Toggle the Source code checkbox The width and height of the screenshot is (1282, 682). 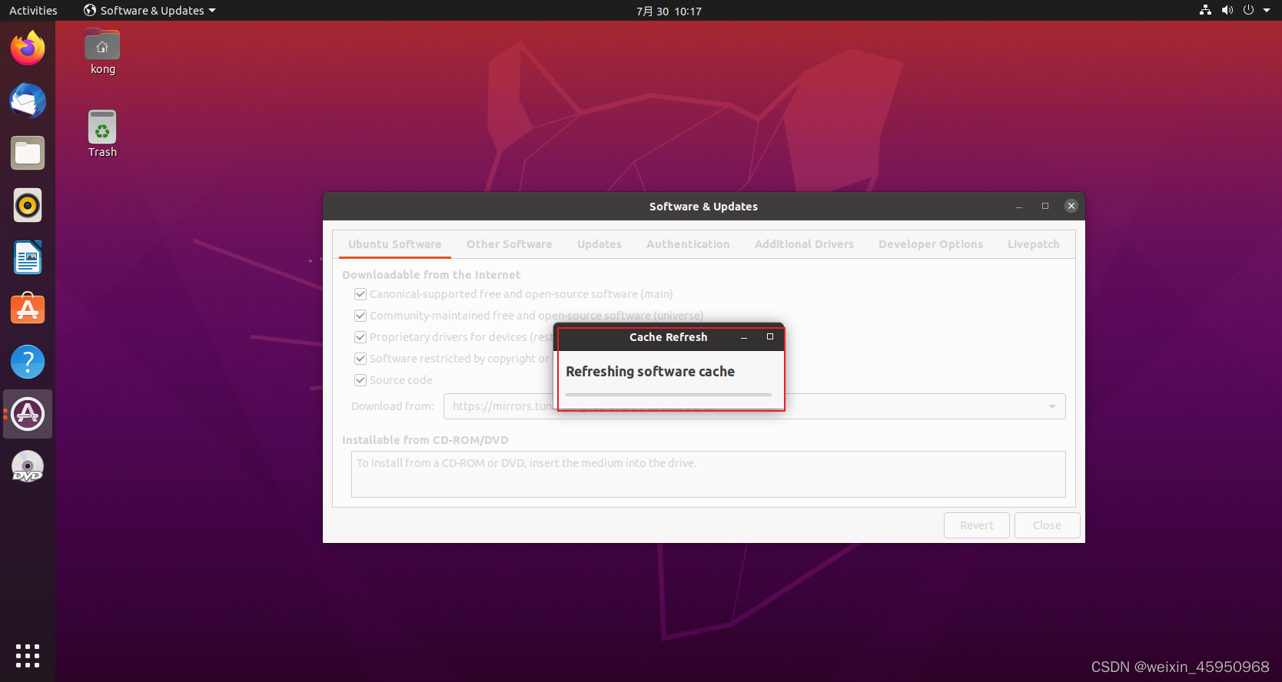[360, 380]
